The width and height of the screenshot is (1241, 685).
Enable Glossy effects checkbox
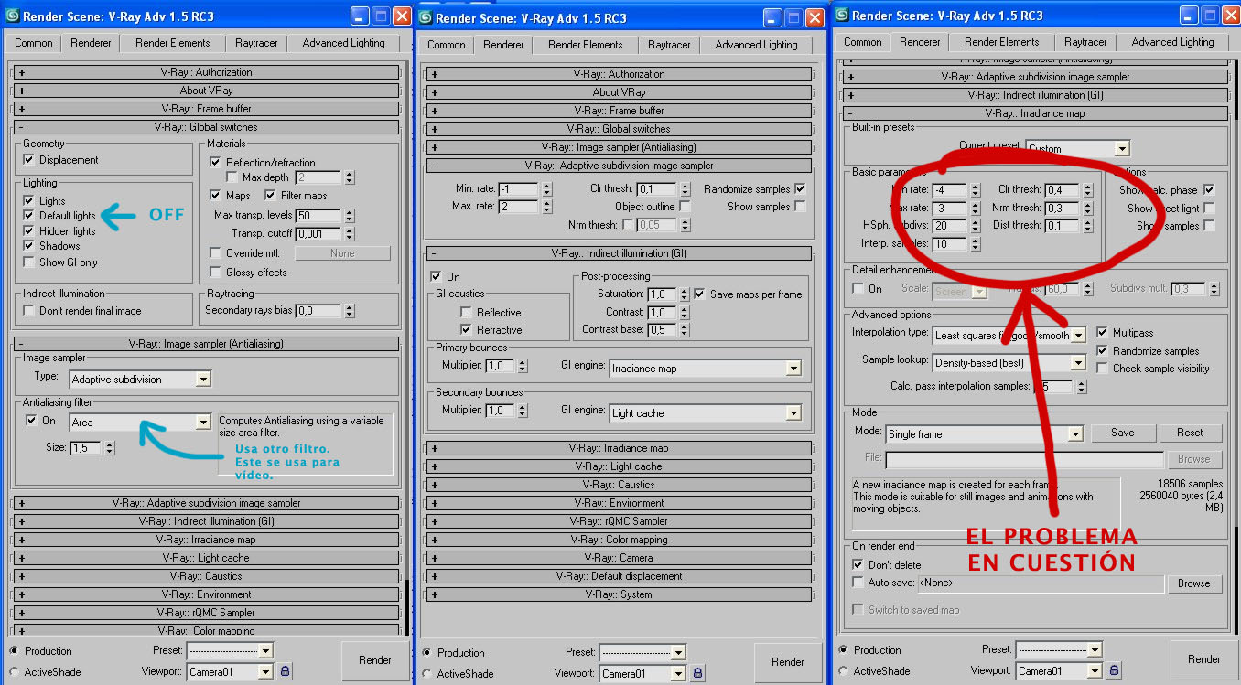coord(215,273)
